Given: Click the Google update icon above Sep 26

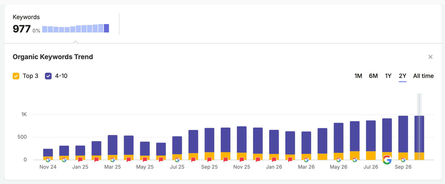Looking at the screenshot, I should [403, 160].
